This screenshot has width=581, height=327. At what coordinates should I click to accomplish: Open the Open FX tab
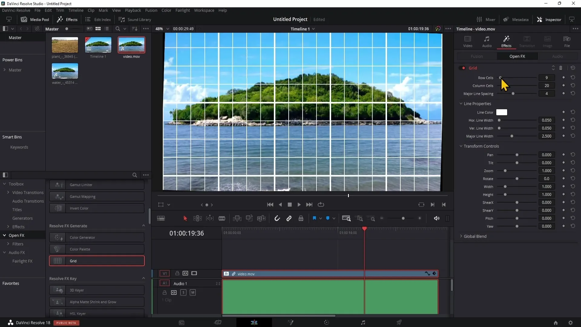(x=517, y=56)
